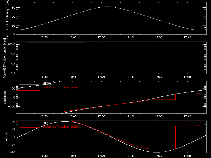Screen dimensions: 211x158
Task: Click peak of the Sun-HESSI-Earth angle curve
Action: (108, 7)
